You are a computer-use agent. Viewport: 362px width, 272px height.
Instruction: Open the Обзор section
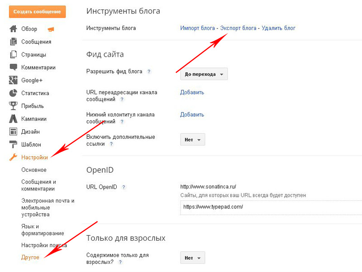[x=29, y=29]
